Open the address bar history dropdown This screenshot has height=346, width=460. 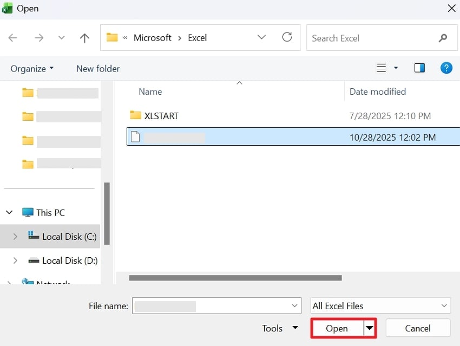(x=261, y=37)
